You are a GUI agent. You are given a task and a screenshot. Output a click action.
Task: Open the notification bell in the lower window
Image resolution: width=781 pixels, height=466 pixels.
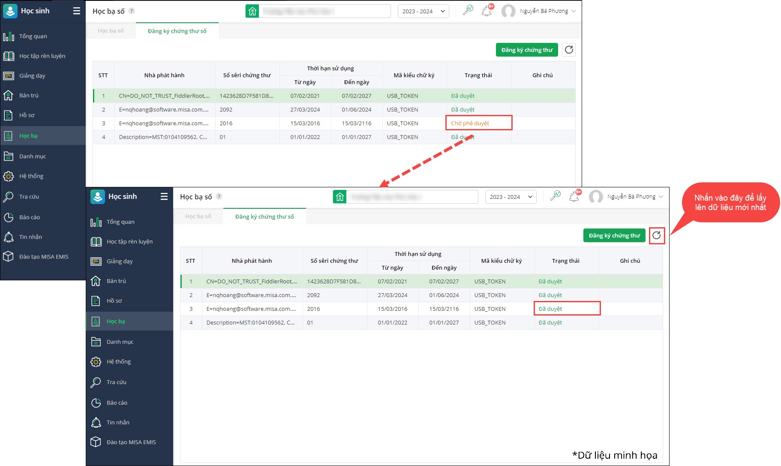574,197
